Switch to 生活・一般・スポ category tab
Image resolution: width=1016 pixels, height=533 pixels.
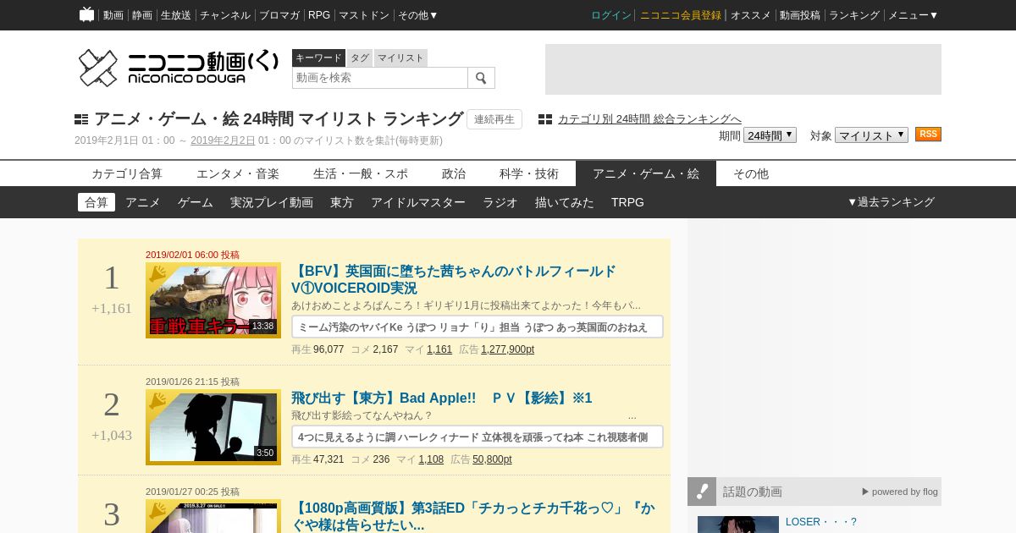point(361,173)
